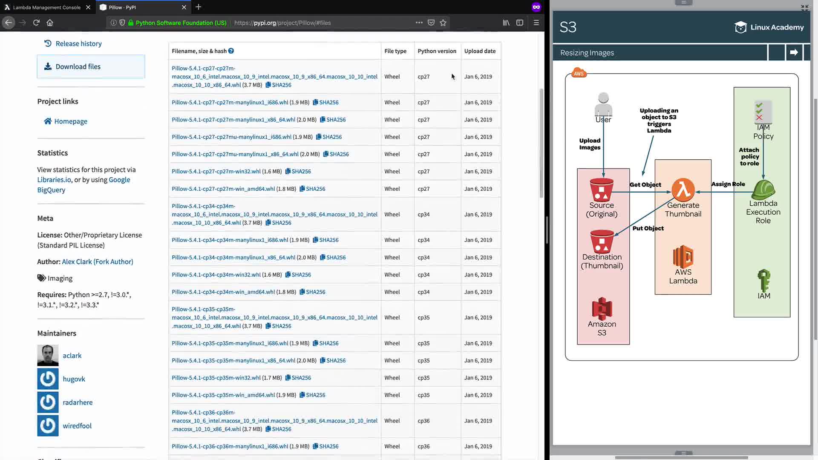Open a new browser tab
This screenshot has width=818, height=460.
coord(199,7)
